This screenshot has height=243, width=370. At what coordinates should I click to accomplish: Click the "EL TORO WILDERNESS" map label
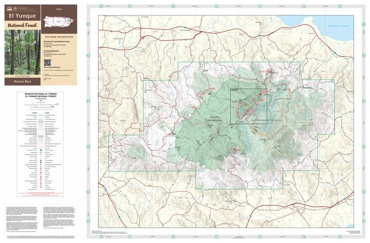pyautogui.click(x=214, y=119)
